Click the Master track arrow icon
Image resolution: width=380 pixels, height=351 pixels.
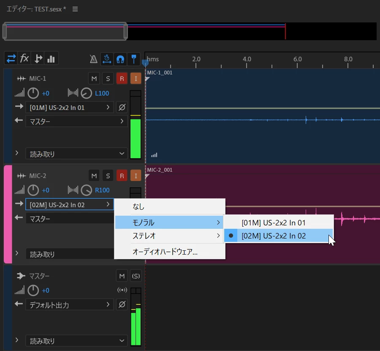[x=21, y=276]
